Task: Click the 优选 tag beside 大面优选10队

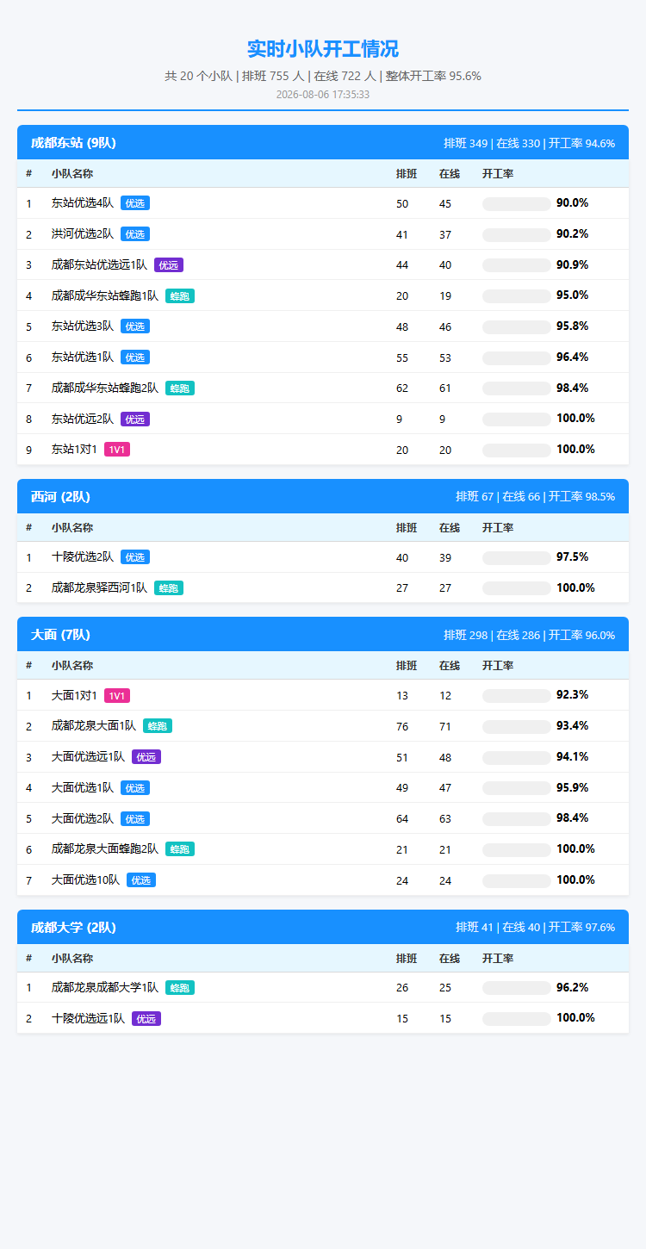Action: tap(141, 880)
